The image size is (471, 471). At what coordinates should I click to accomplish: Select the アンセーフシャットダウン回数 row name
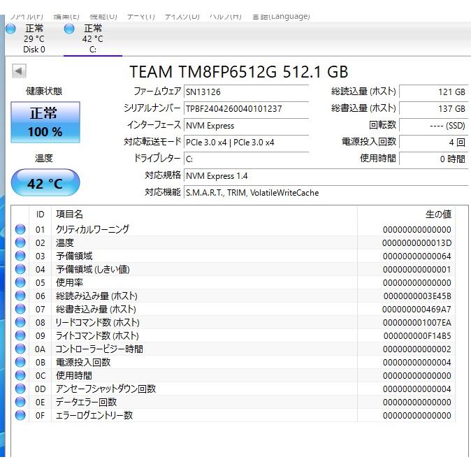(106, 389)
